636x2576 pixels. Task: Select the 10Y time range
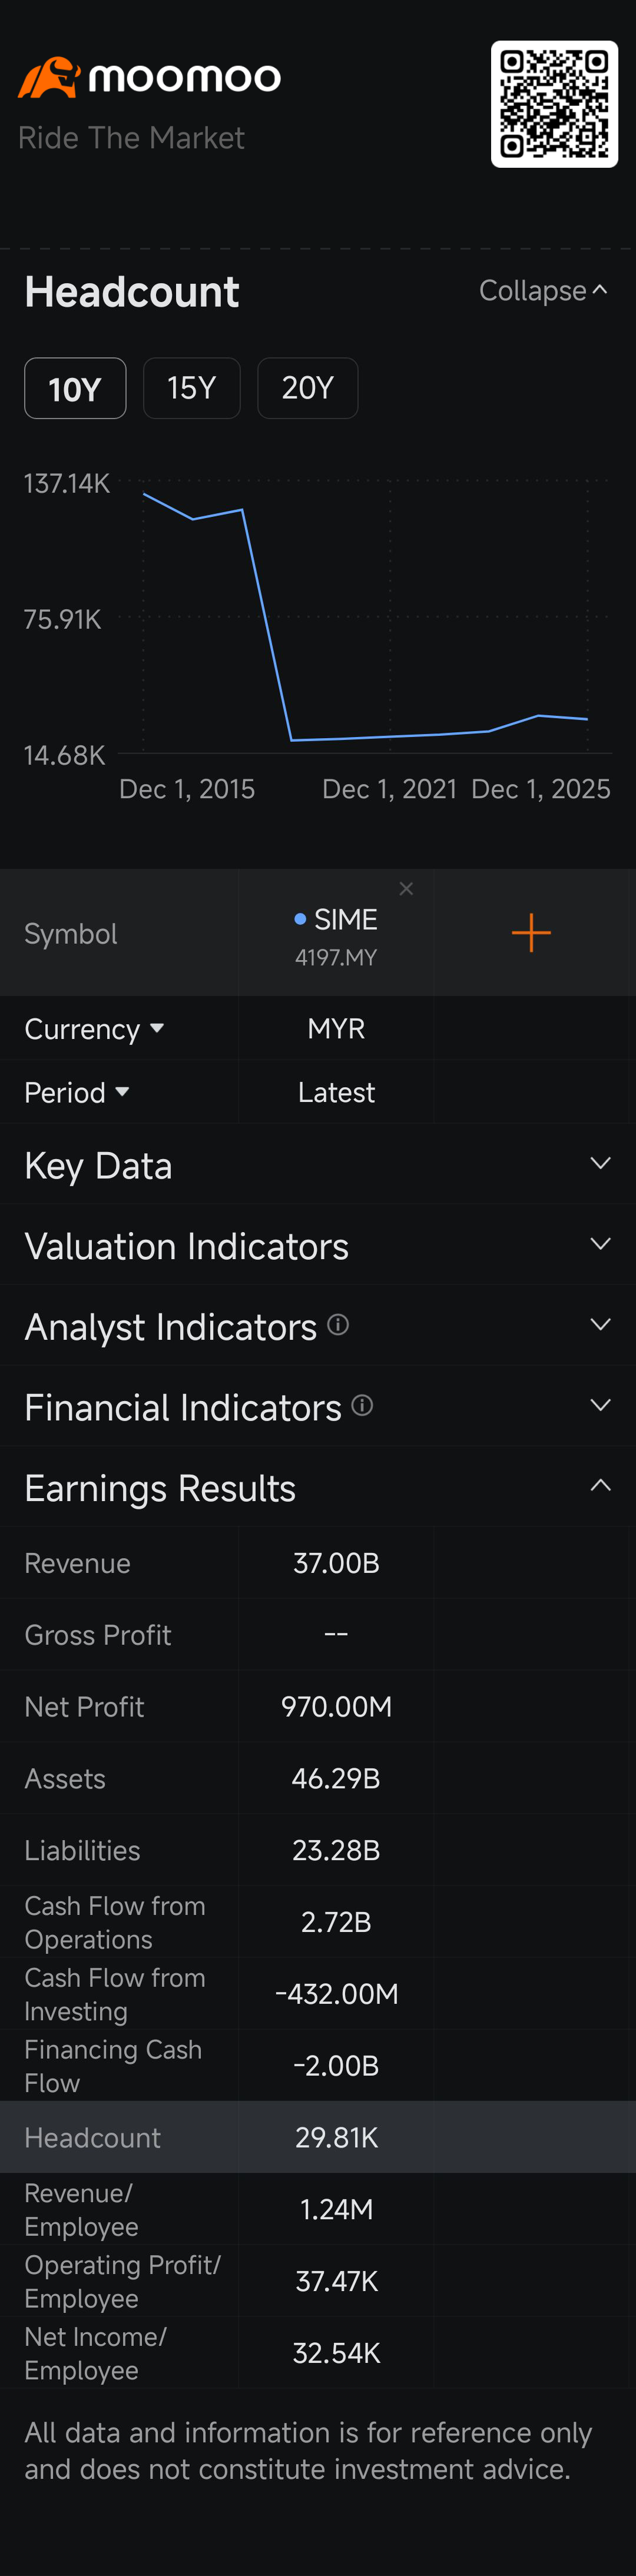tap(75, 388)
